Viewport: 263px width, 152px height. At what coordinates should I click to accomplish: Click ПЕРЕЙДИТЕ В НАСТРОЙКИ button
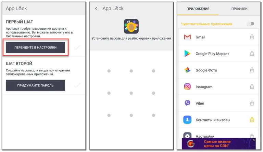tap(35, 47)
